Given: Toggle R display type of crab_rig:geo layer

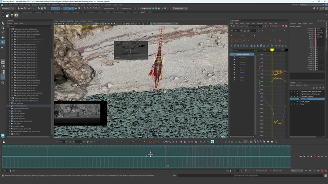Looking at the screenshot, I should pos(297,101).
